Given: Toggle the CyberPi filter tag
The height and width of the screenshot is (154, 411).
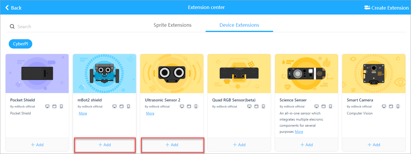Looking at the screenshot, I should pyautogui.click(x=20, y=44).
